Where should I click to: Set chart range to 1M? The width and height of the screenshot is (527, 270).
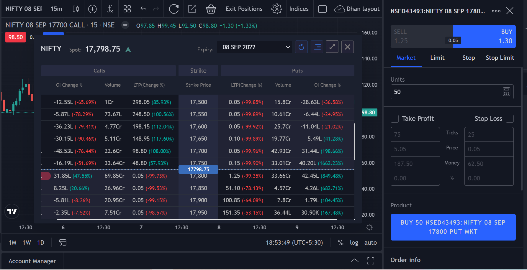[x=12, y=243]
